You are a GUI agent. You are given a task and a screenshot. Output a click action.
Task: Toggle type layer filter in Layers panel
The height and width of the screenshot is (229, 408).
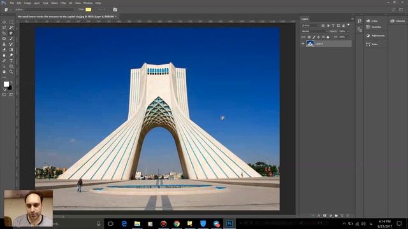click(x=333, y=25)
